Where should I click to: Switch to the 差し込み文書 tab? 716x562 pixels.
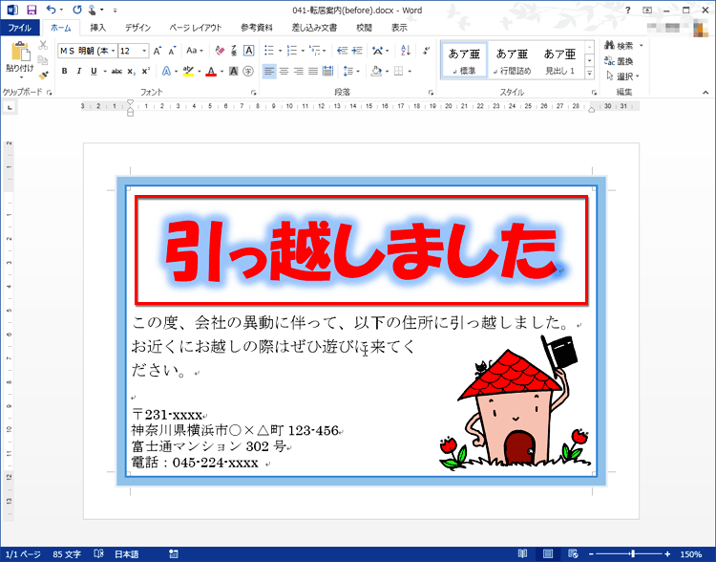coord(314,28)
